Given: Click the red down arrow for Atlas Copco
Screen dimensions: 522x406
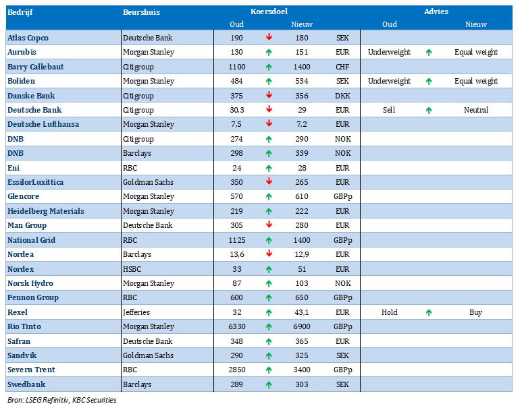Looking at the screenshot, I should click(x=269, y=38).
